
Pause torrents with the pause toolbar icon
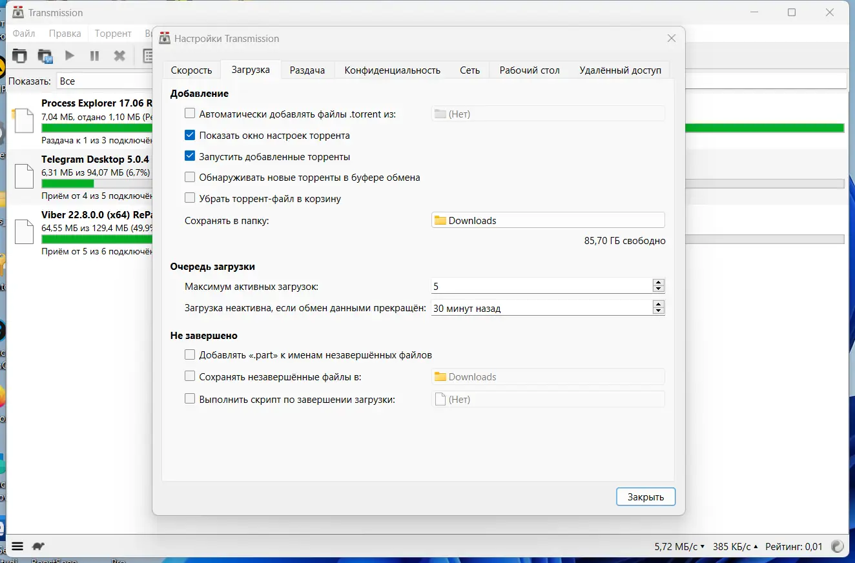coord(94,56)
